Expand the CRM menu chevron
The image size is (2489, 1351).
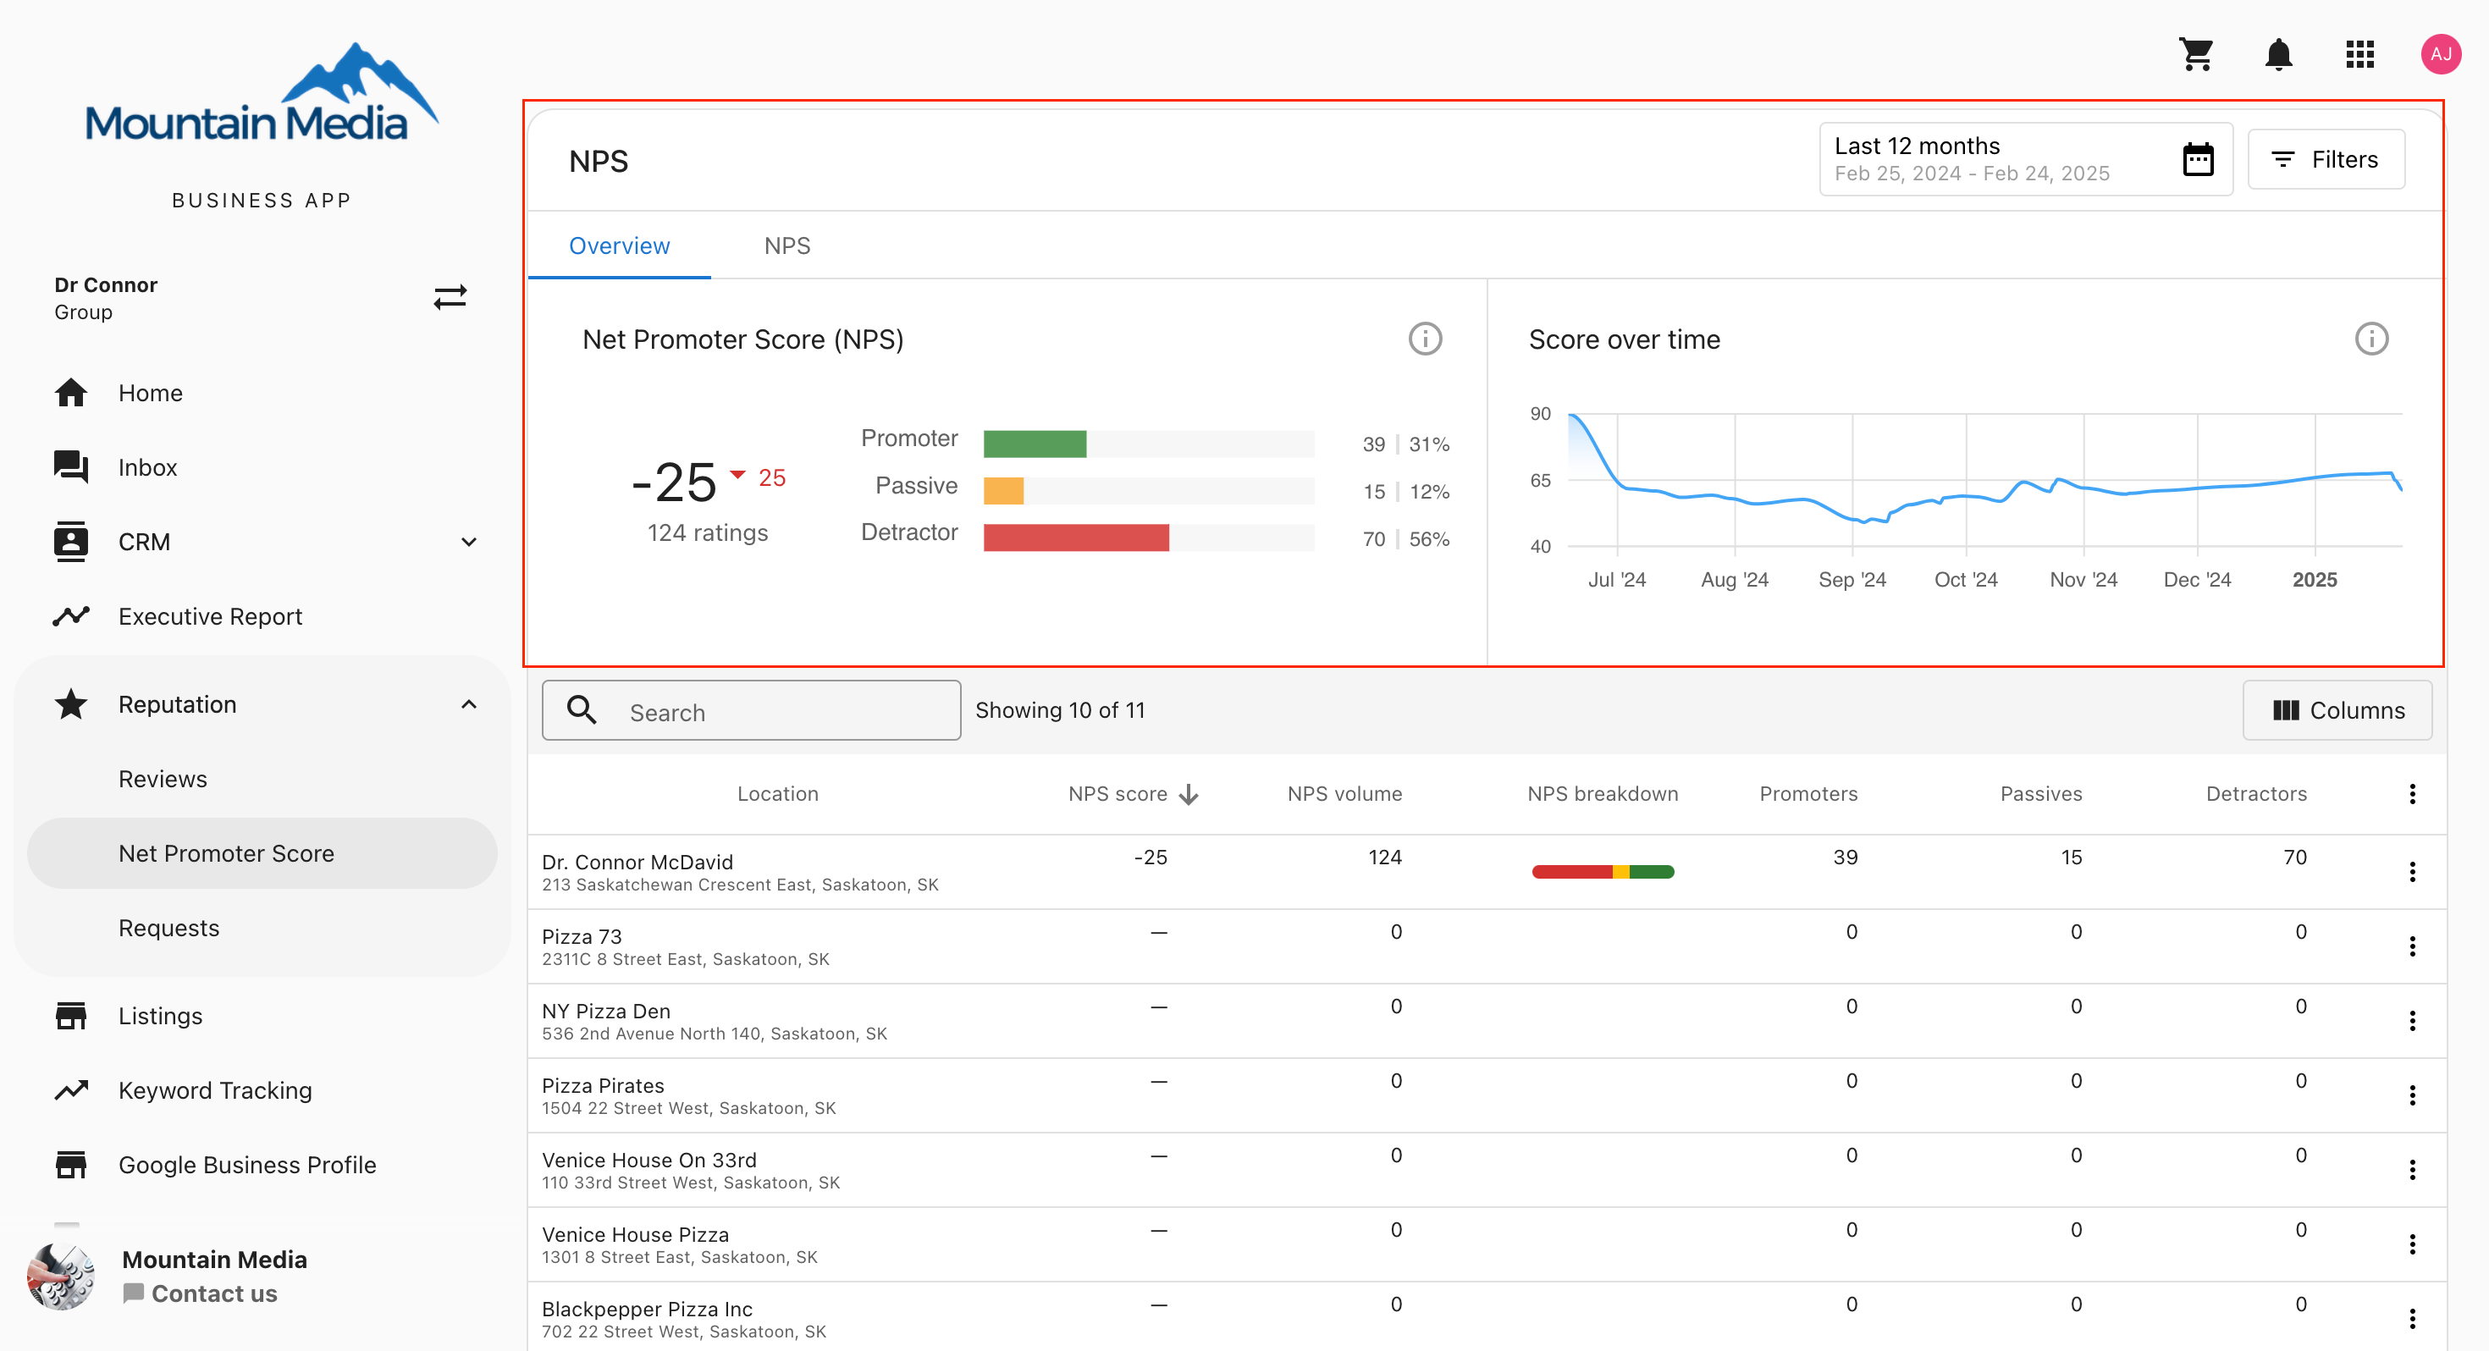[x=469, y=542]
